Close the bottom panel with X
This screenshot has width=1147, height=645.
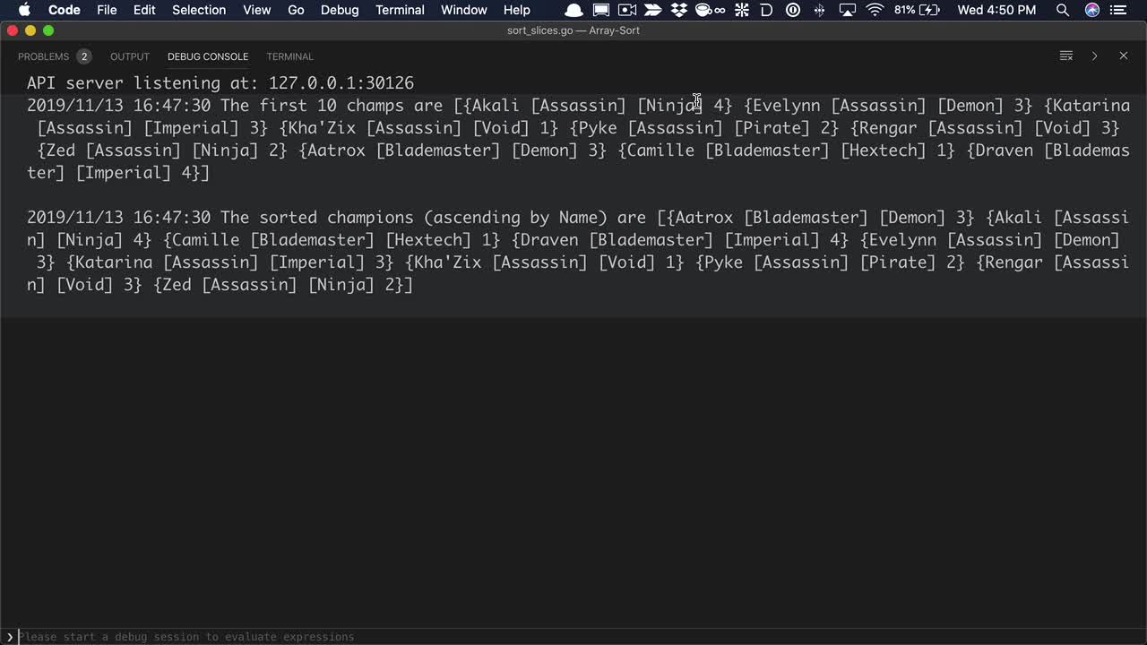pyautogui.click(x=1123, y=56)
